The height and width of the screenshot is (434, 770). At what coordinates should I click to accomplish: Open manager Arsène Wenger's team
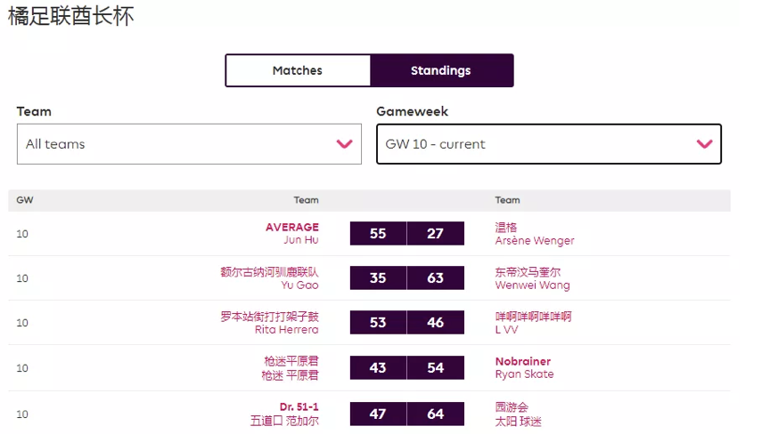[535, 240]
